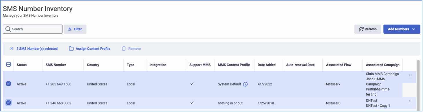Click the Associated Campaign column header
The width and height of the screenshot is (423, 112).
pos(383,65)
